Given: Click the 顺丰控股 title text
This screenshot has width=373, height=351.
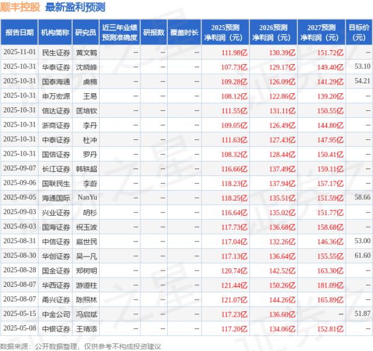Looking at the screenshot, I should pos(20,8).
